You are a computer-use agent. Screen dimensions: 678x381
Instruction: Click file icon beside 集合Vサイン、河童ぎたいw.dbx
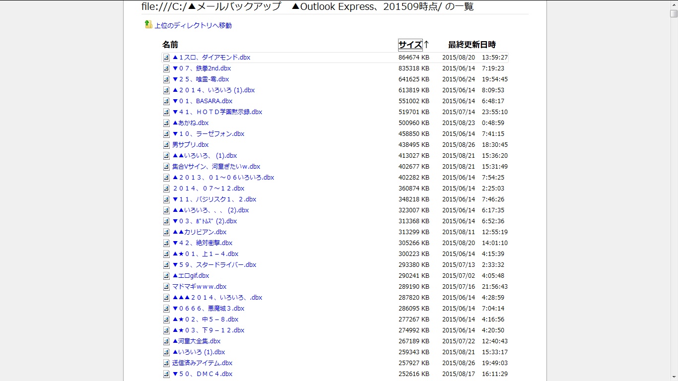pyautogui.click(x=167, y=167)
